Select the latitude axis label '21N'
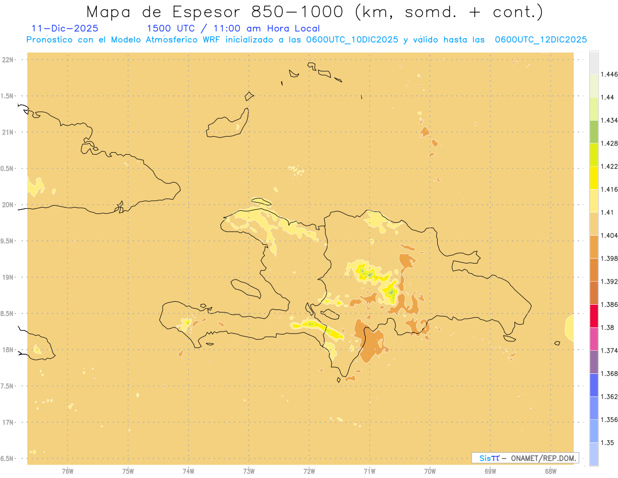The height and width of the screenshot is (478, 618). tap(9, 132)
